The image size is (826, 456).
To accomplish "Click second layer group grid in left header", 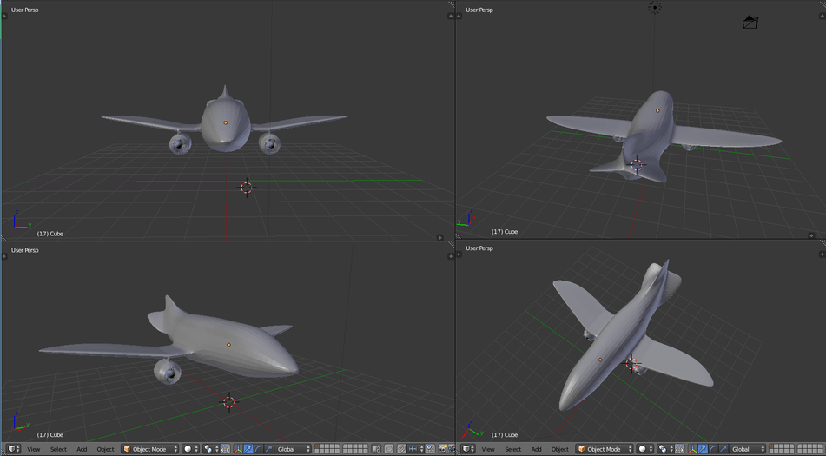I will pos(355,449).
